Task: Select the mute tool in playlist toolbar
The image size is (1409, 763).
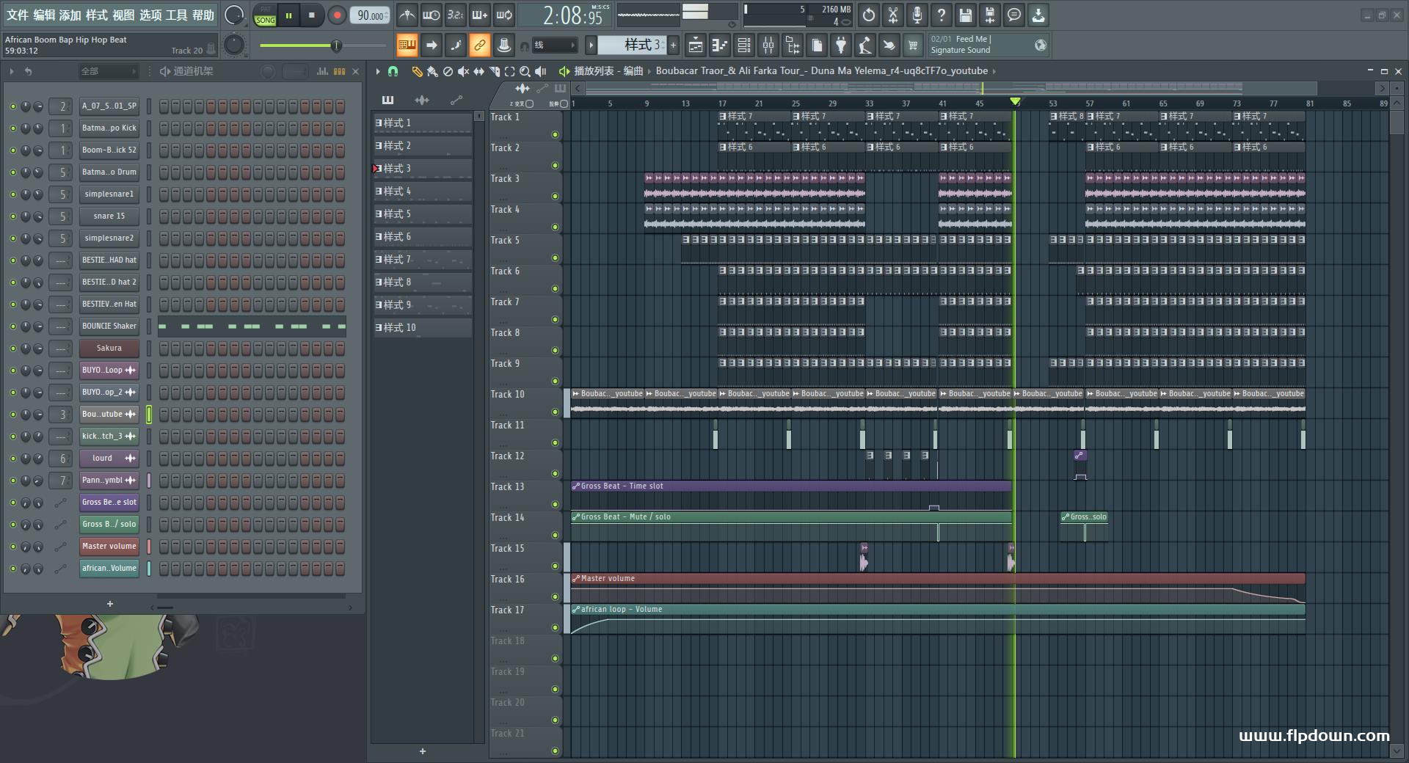Action: tap(463, 71)
